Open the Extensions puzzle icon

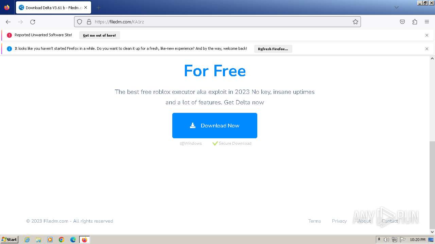(x=415, y=22)
